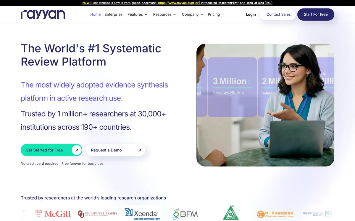Screen dimensions: 355x221
Task: Follow the ResearchPilot link in the banner
Action: click(228, 3)
